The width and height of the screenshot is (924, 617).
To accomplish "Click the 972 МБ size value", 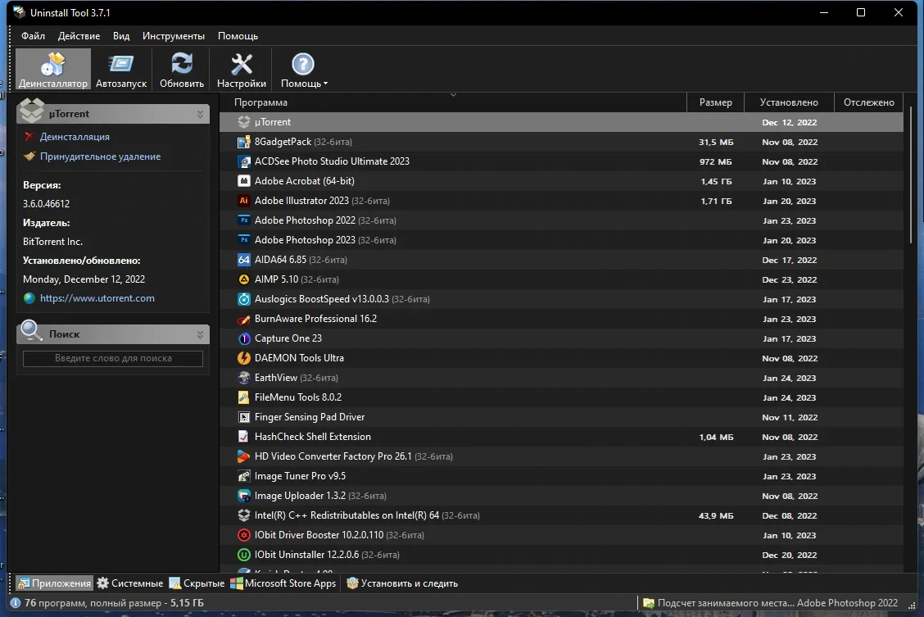I will coord(715,161).
